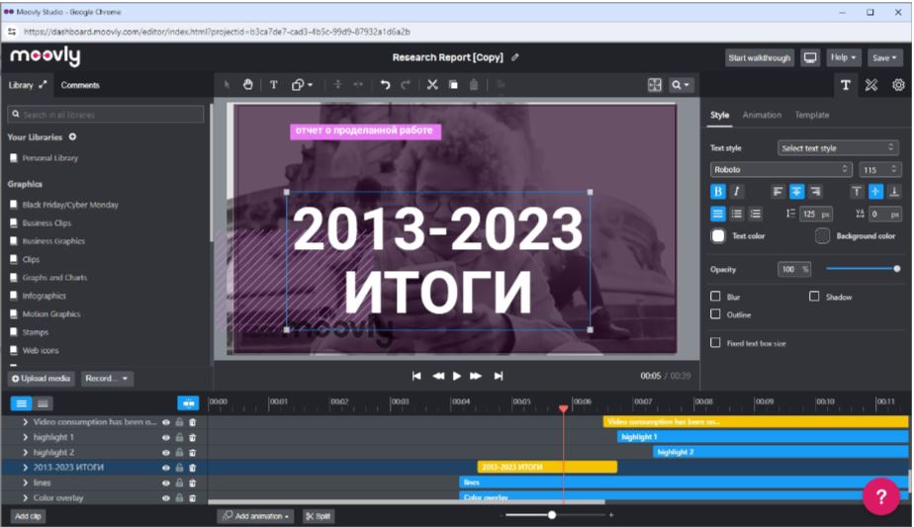Open the Animation tab
914x527 pixels.
coord(762,115)
